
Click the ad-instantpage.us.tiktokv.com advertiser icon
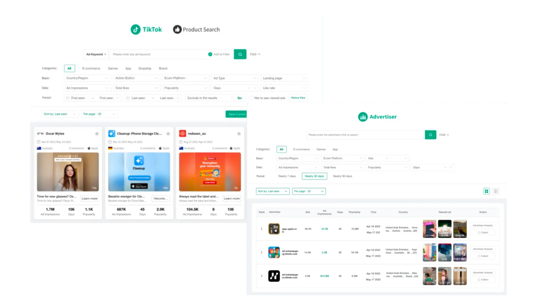[x=274, y=276]
